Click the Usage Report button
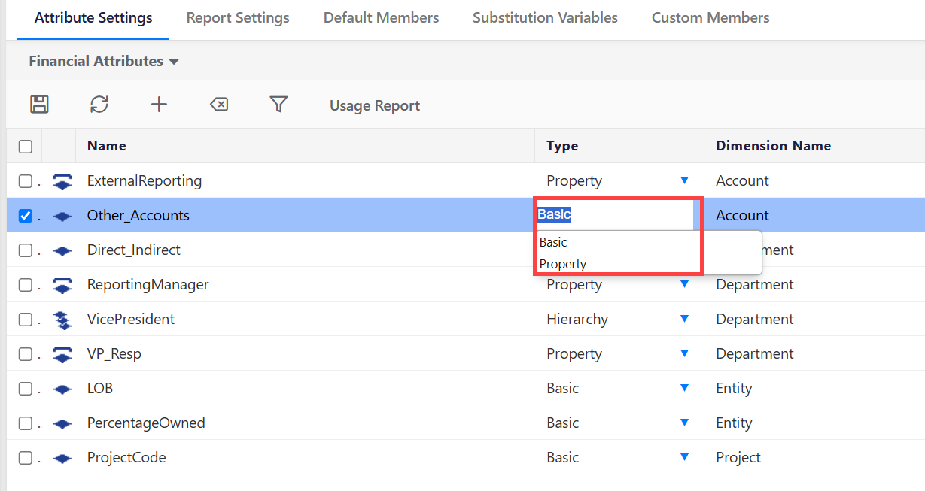Screen dimensions: 925x491 [375, 106]
